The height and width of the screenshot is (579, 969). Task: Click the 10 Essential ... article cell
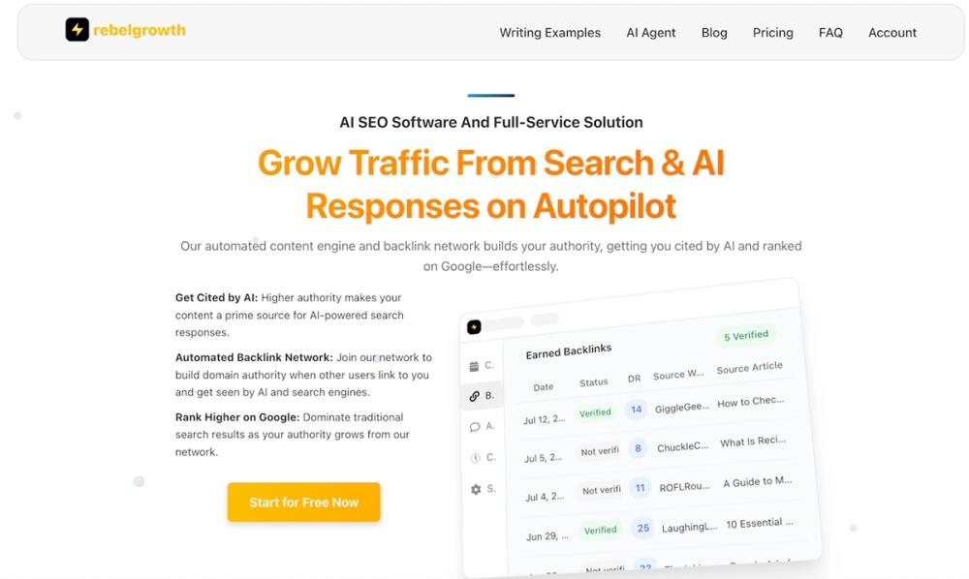click(760, 524)
